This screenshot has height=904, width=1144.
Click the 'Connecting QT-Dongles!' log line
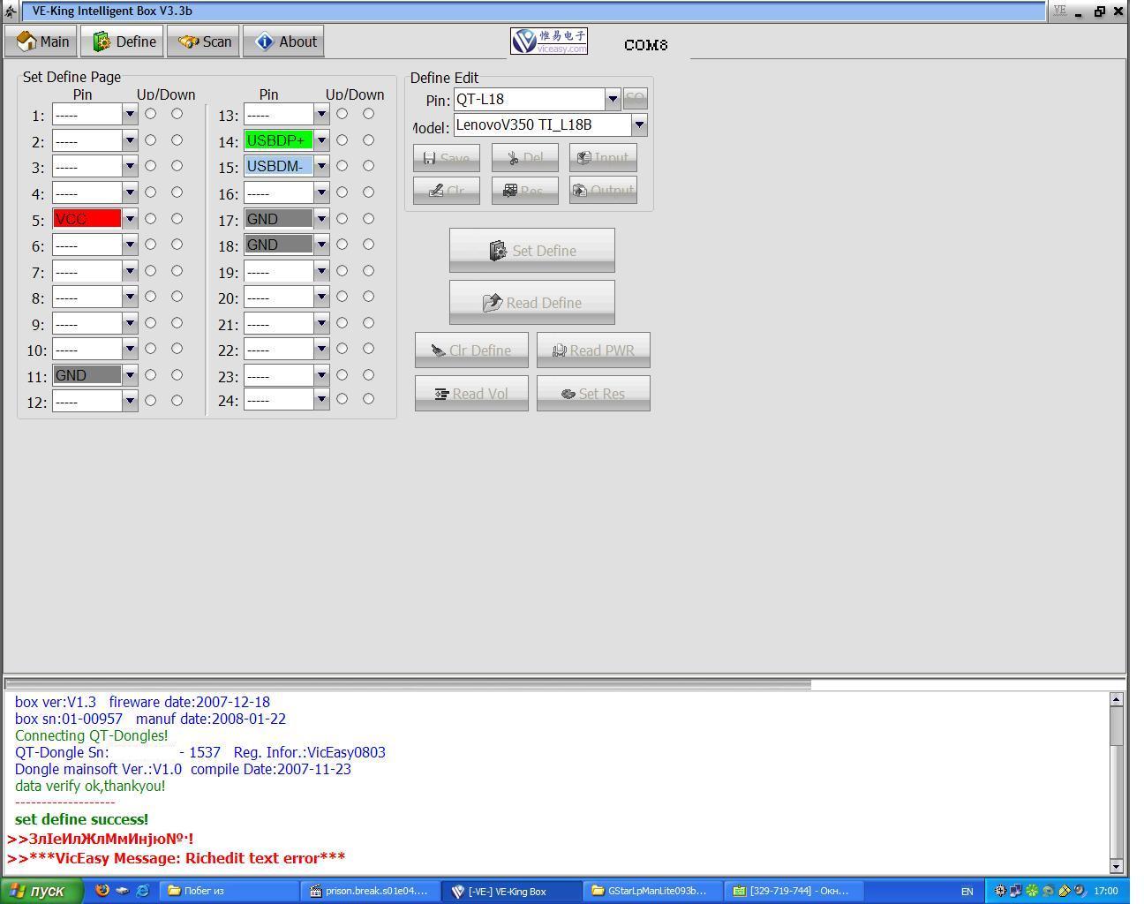coord(91,735)
